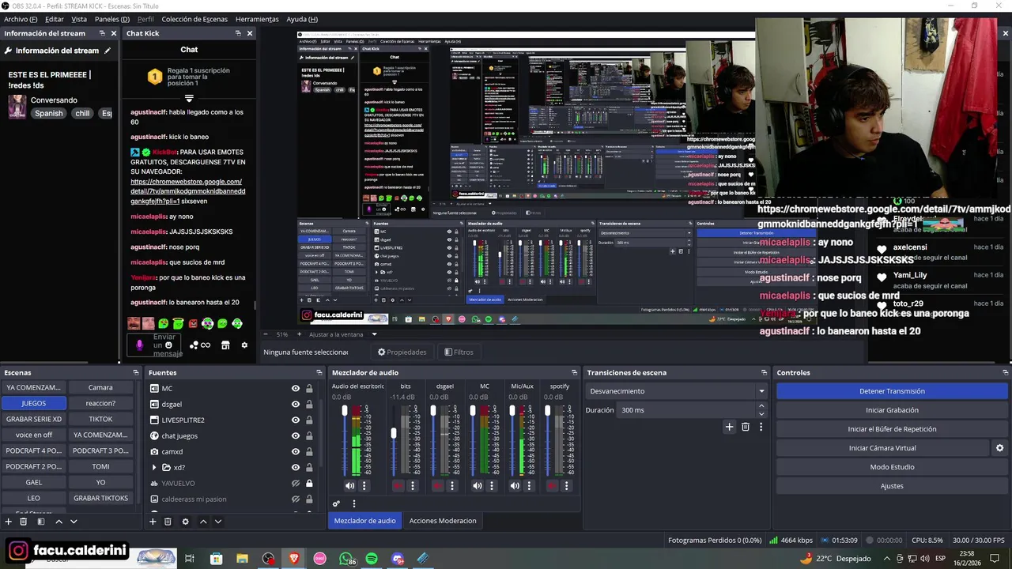The height and width of the screenshot is (569, 1012).
Task: Hide the chat juegos source
Action: point(296,436)
